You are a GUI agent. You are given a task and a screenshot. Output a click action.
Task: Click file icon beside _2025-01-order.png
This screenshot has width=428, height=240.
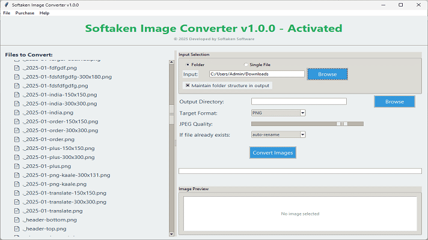coord(17,139)
